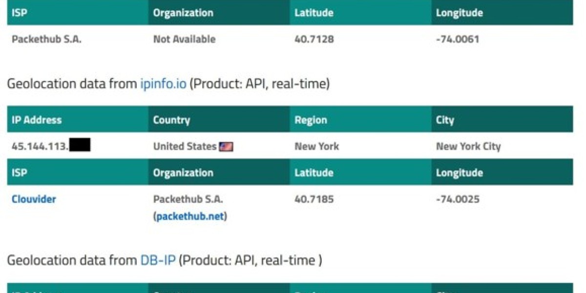This screenshot has width=586, height=293.
Task: Click the 45.144.113 IP address text
Action: click(40, 146)
